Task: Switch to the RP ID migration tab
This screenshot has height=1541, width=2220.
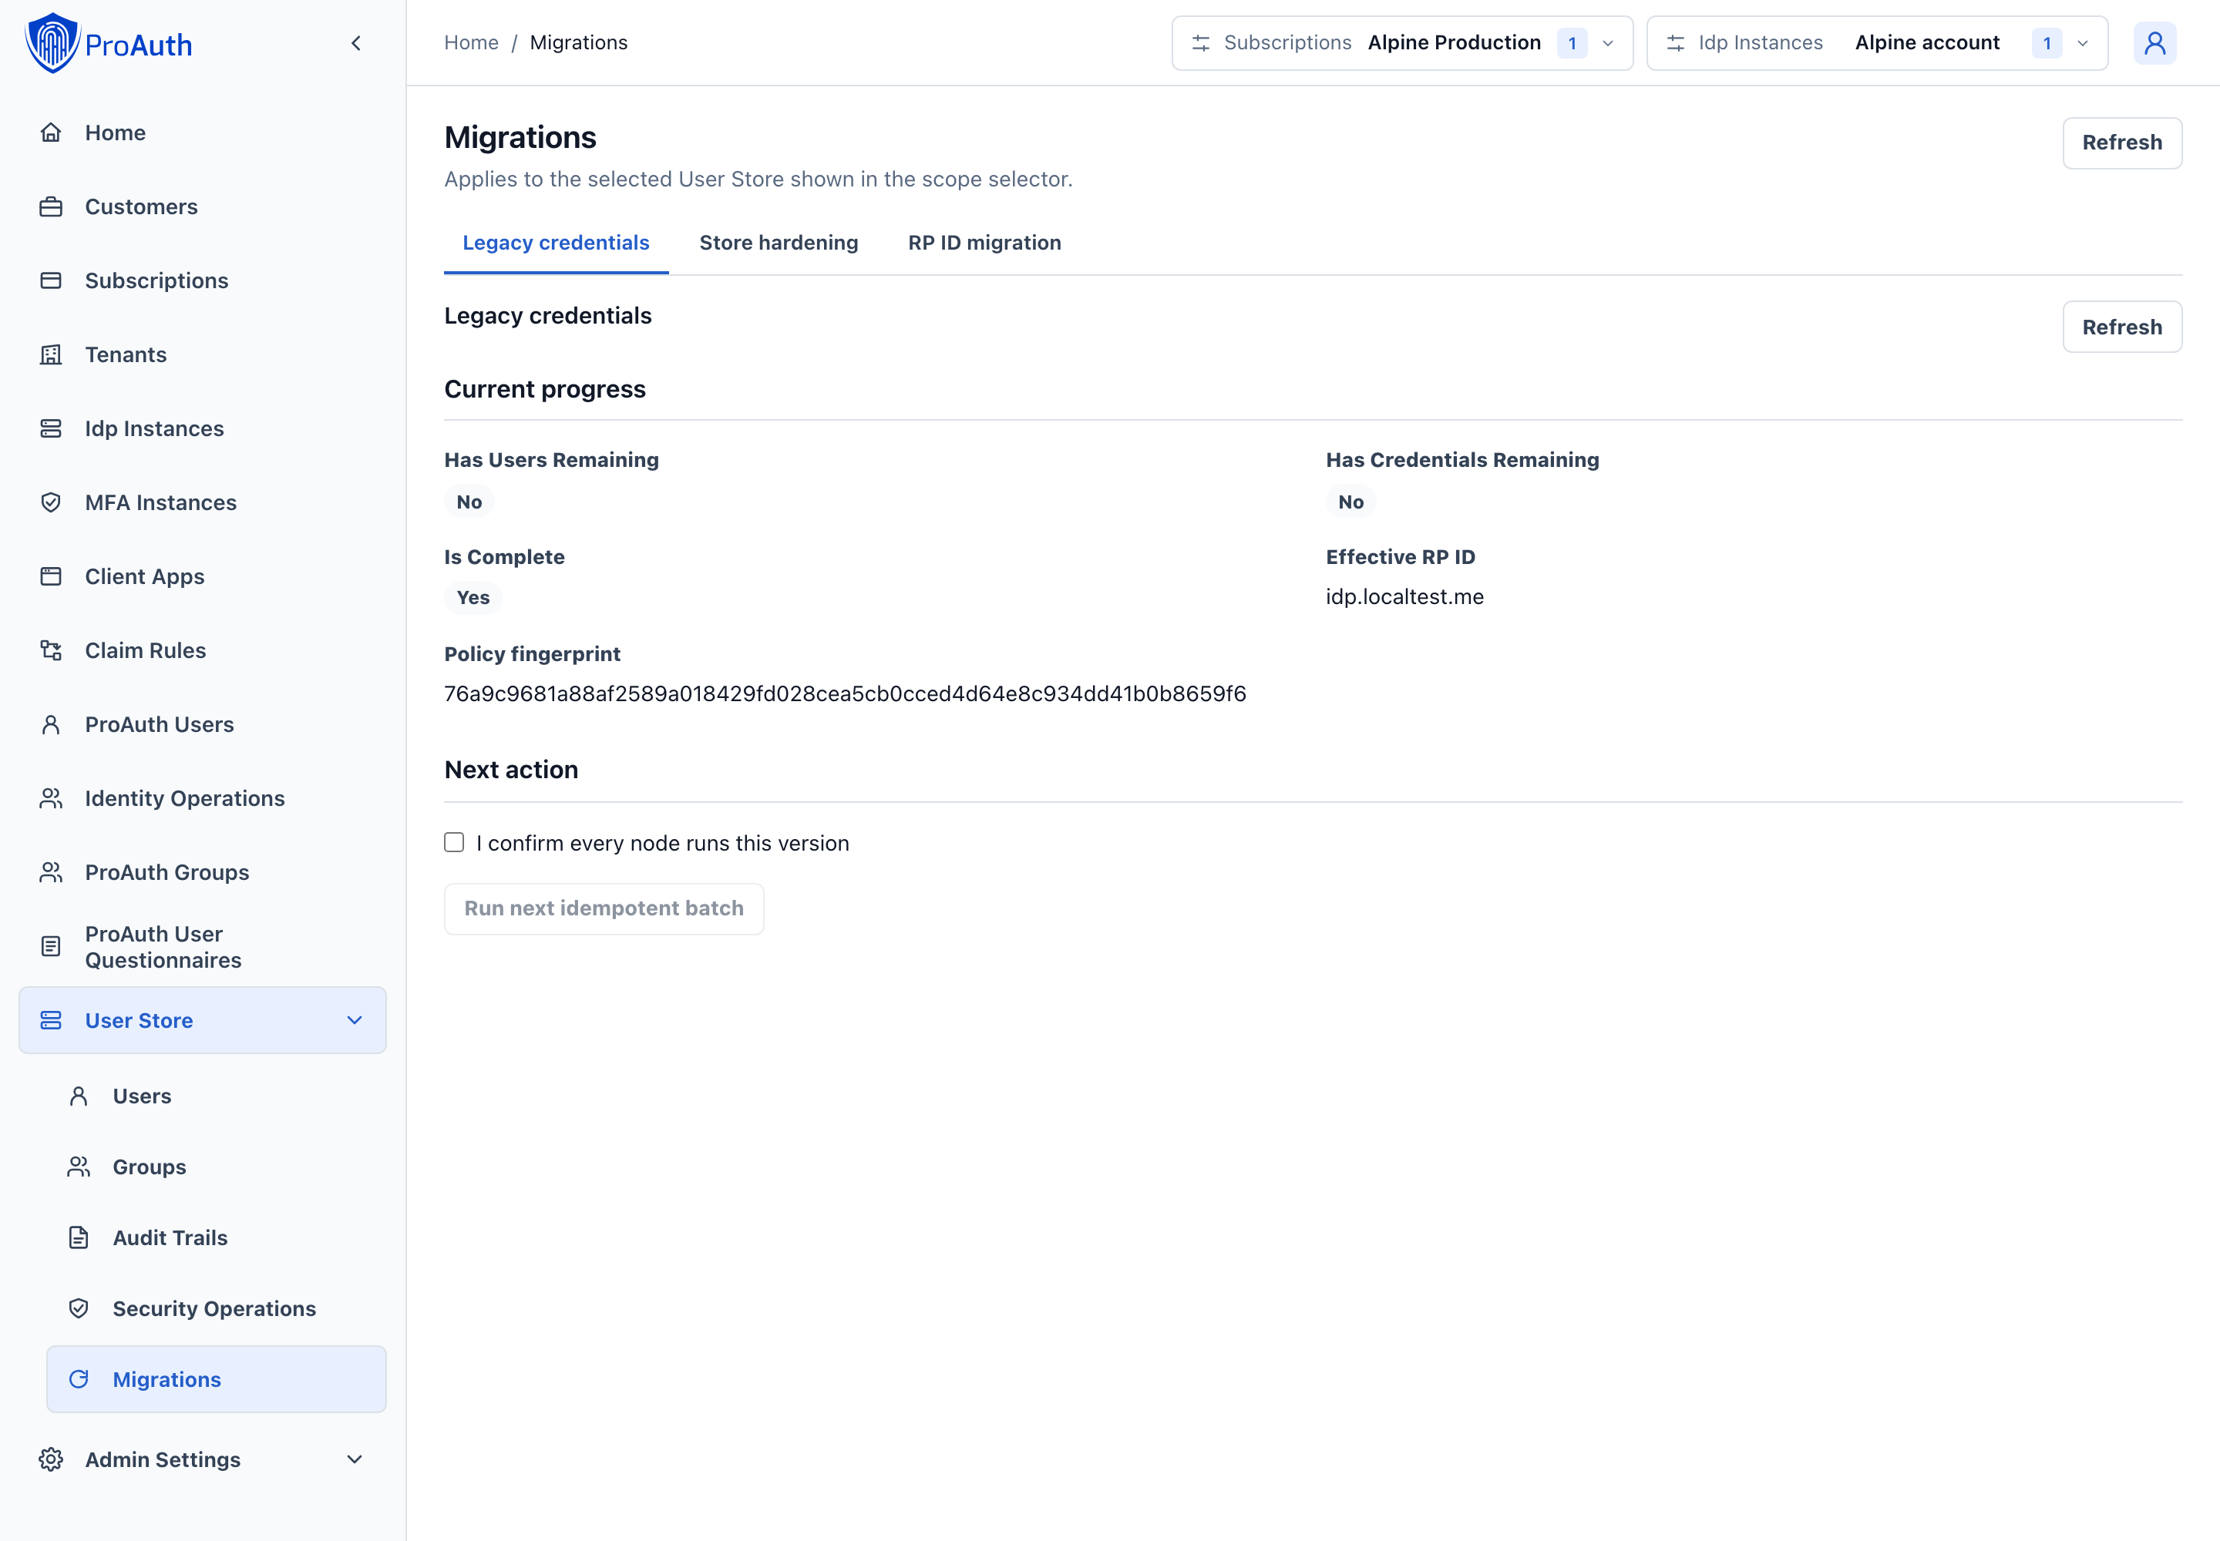Action: pyautogui.click(x=984, y=243)
